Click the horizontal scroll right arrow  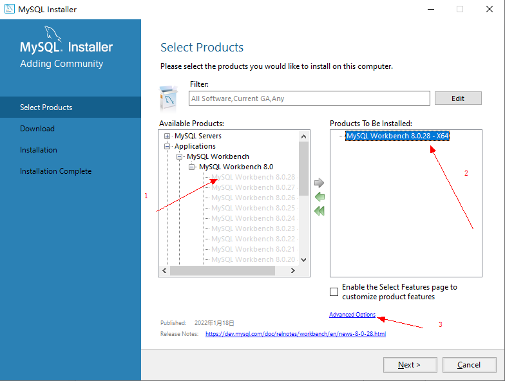click(292, 270)
